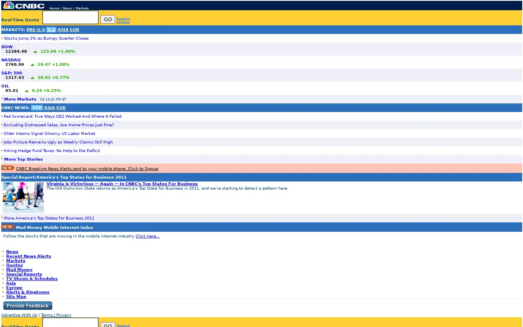Go to Home in the header navigation
The image size is (523, 327).
click(54, 8)
